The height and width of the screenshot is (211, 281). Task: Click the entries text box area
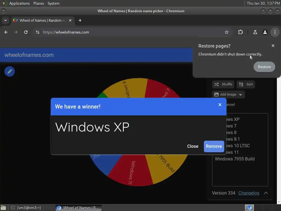click(x=240, y=150)
